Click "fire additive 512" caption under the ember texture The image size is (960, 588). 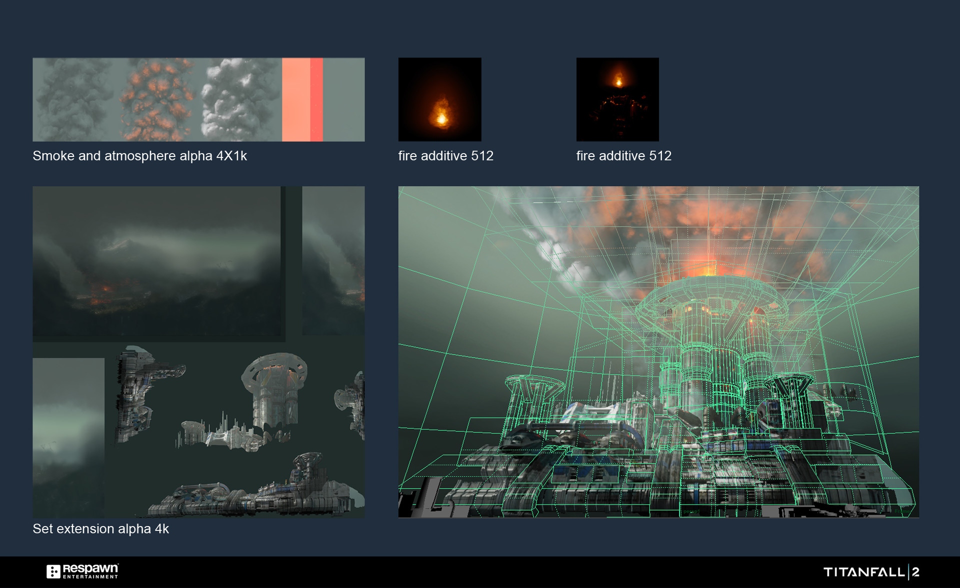pos(623,156)
